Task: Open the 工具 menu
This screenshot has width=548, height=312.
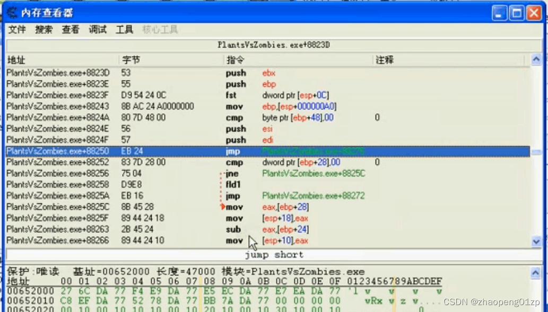Action: [125, 30]
